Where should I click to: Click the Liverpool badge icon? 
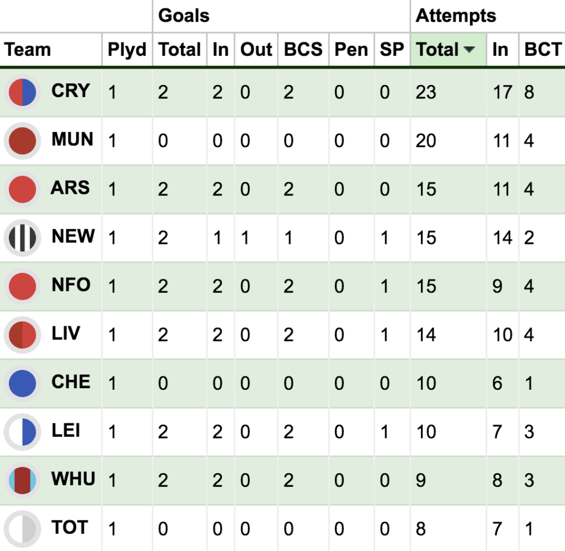click(22, 335)
